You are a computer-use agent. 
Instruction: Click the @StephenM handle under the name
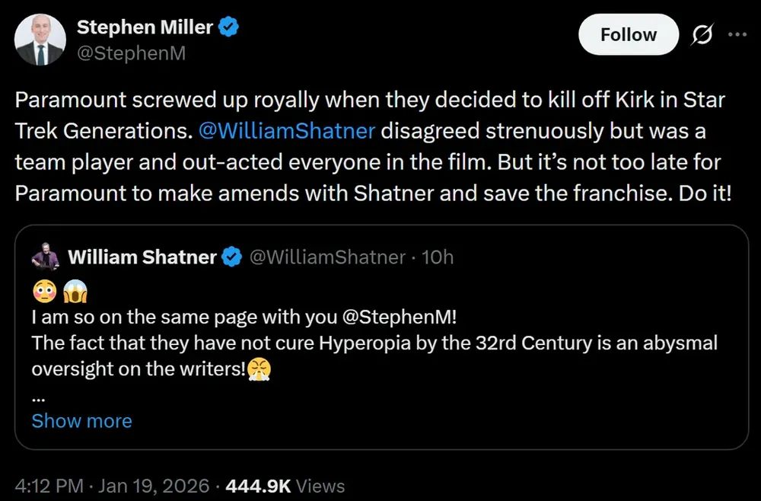pyautogui.click(x=131, y=53)
